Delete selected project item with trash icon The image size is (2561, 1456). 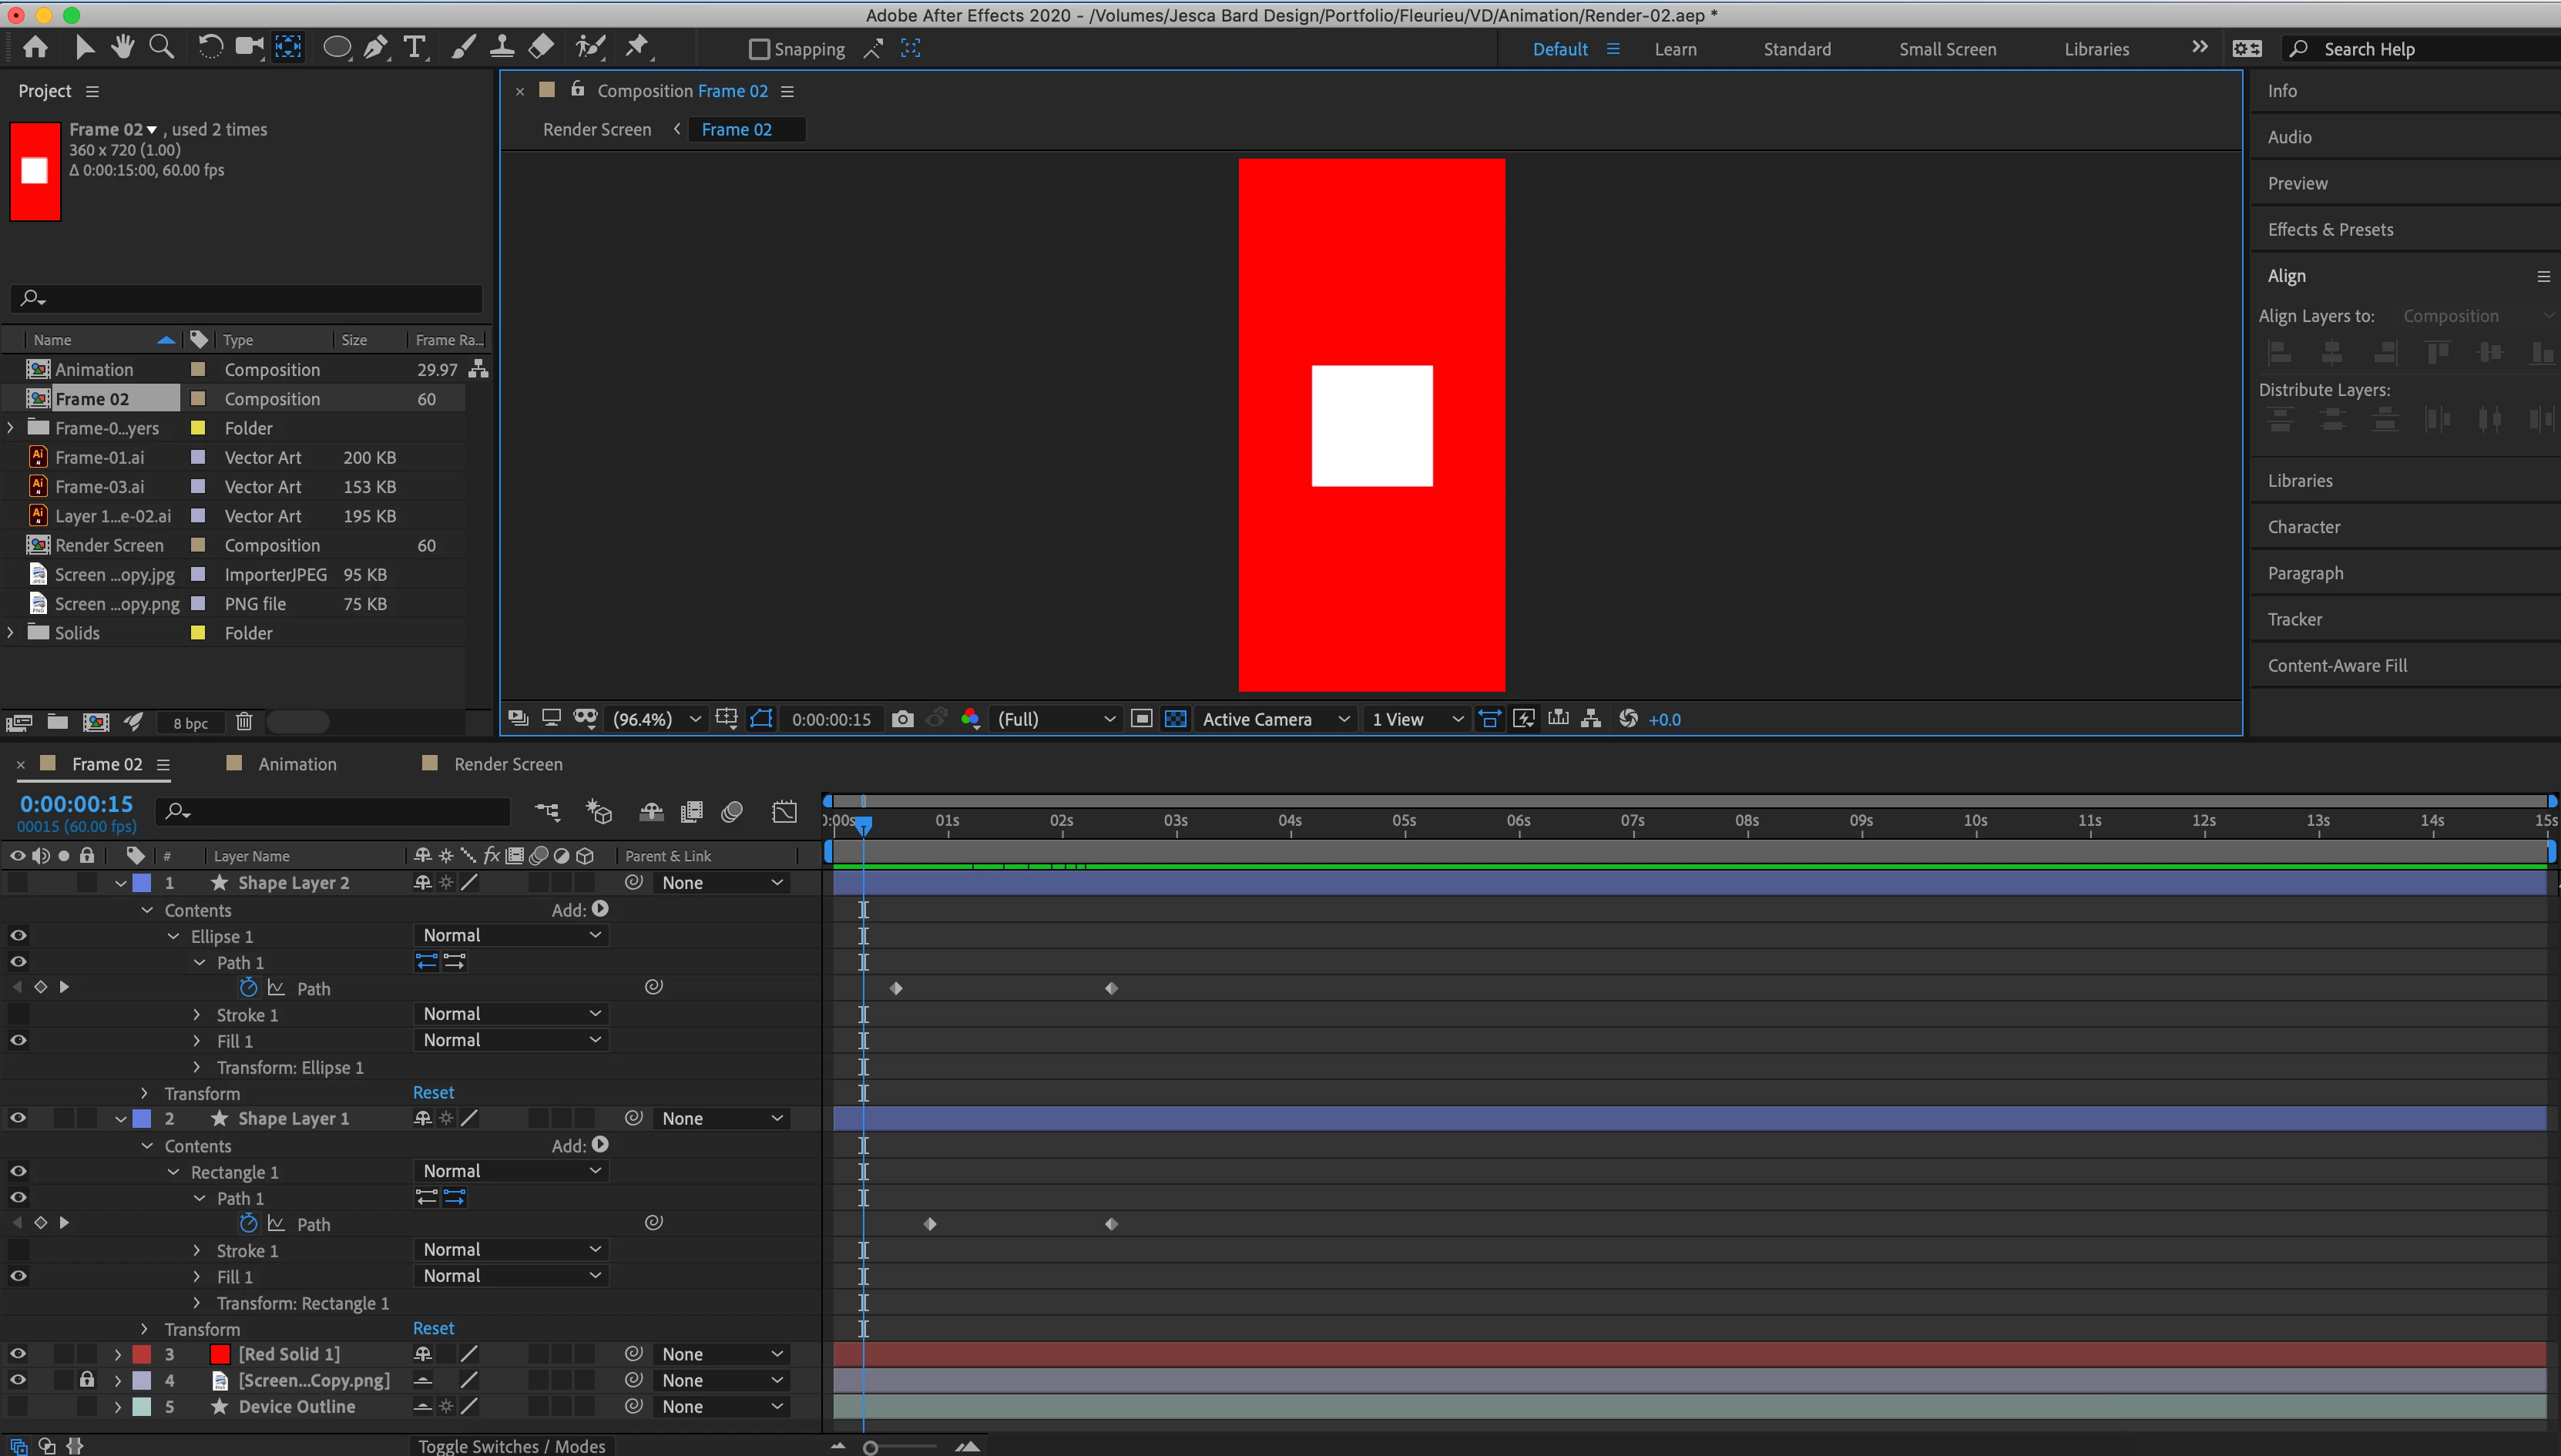tap(244, 722)
